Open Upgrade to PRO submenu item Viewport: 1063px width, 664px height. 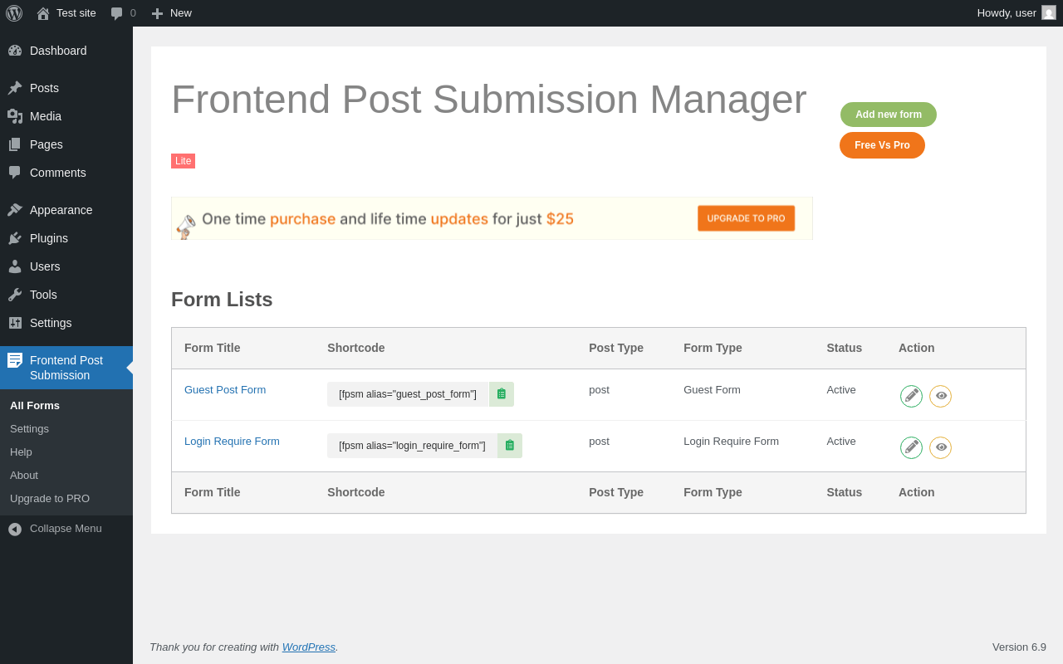tap(50, 499)
